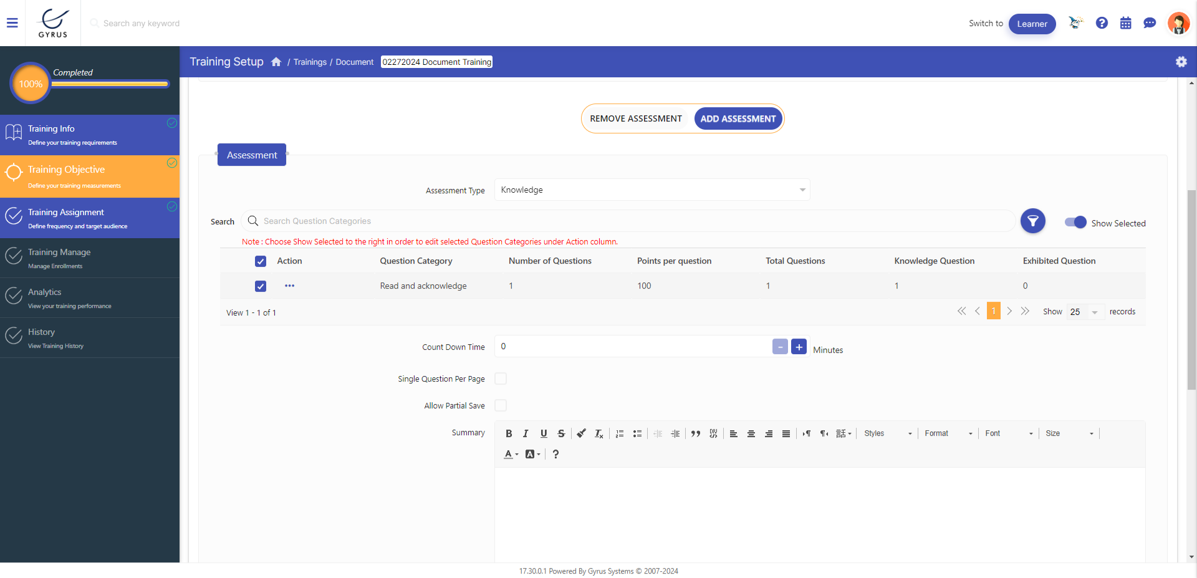Click the home icon in the breadcrumb
The image size is (1197, 578).
tap(276, 62)
